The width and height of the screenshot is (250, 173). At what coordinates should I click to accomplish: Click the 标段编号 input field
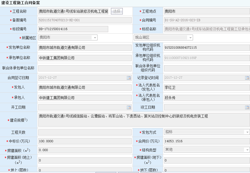tap(73, 29)
